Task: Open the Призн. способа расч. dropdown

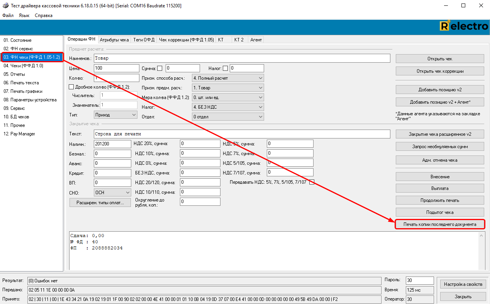Action: tap(228, 78)
